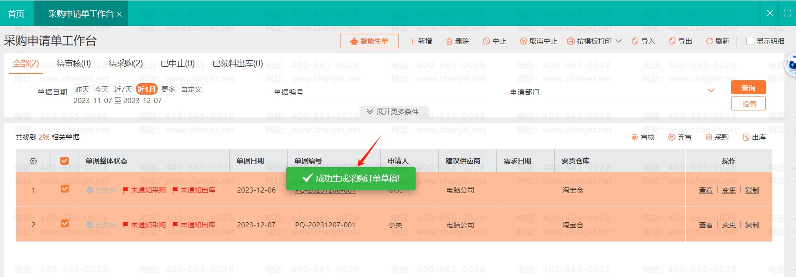Screen dimensions: 796x277
Task: Switch to the 待采购(2) tab
Action: (125, 64)
